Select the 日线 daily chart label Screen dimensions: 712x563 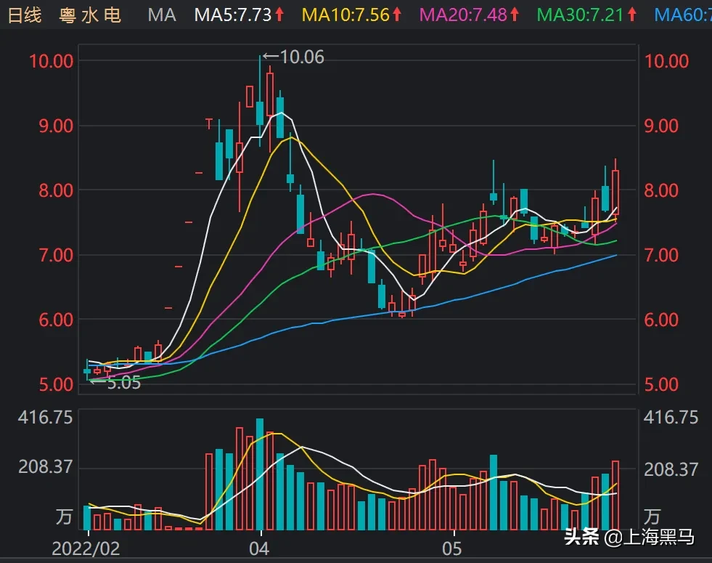click(25, 15)
